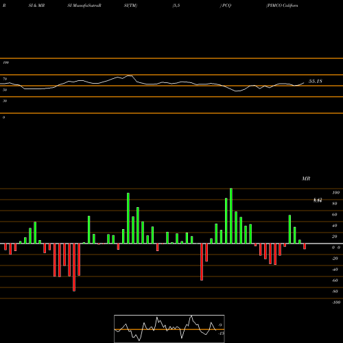Click MR axis label -20
The image size is (343, 343).
pos(335,259)
